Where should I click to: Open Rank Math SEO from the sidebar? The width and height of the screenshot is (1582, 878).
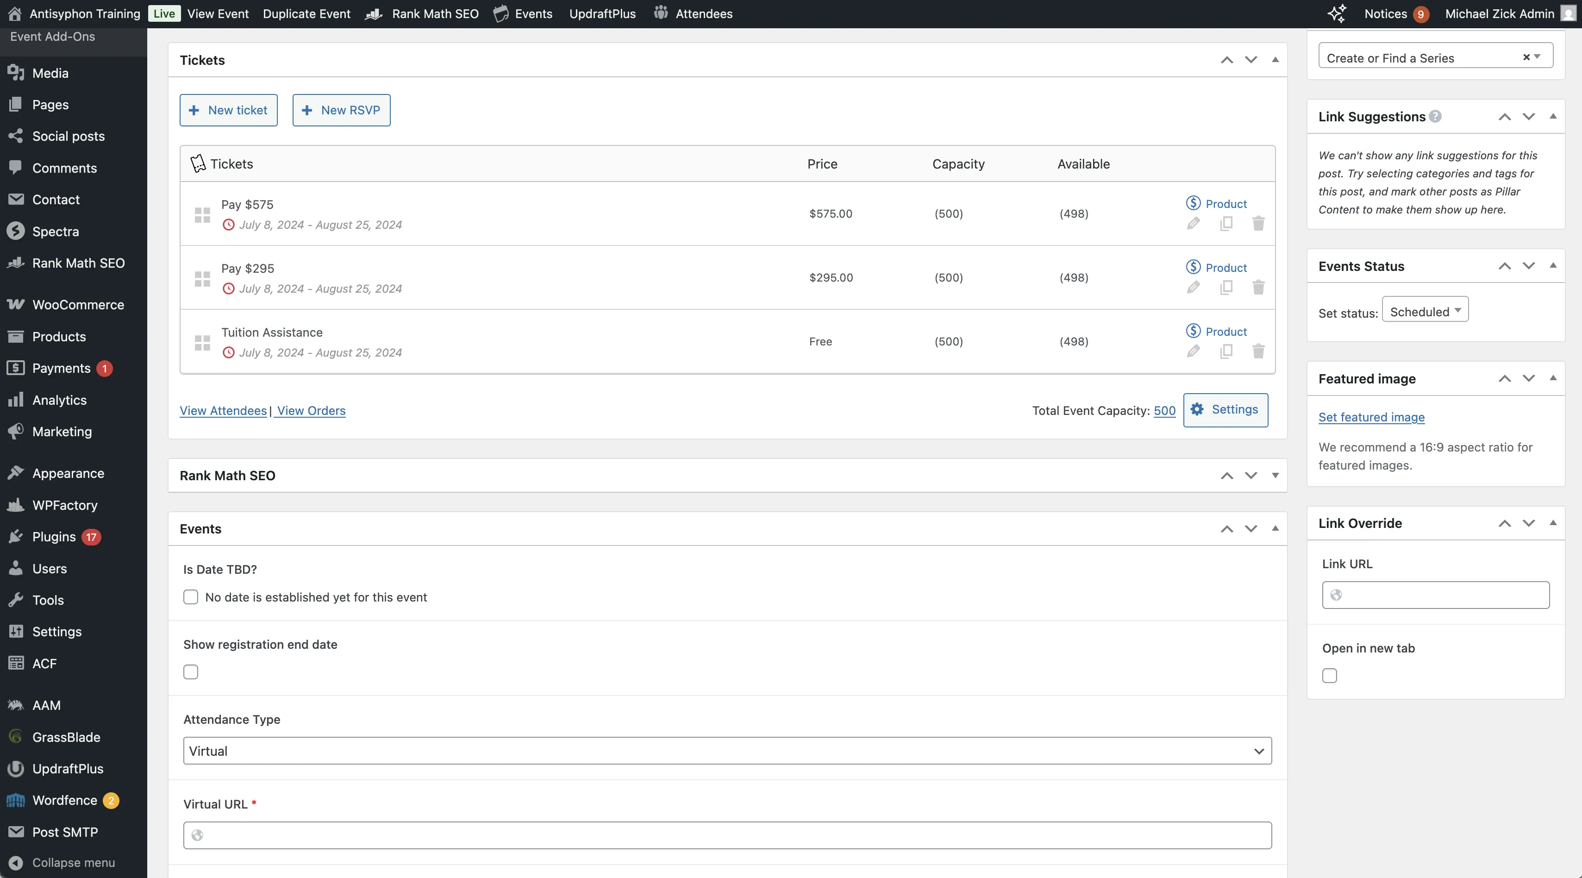[79, 263]
